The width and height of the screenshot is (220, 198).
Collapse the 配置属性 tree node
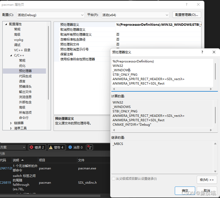coord(6,24)
